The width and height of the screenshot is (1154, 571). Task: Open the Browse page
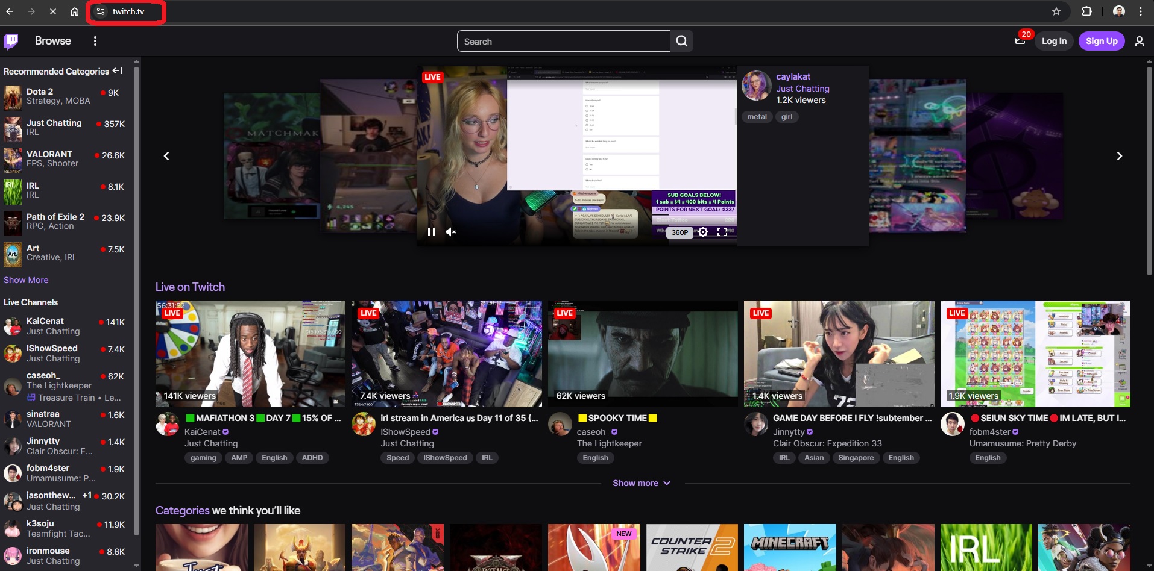click(52, 41)
